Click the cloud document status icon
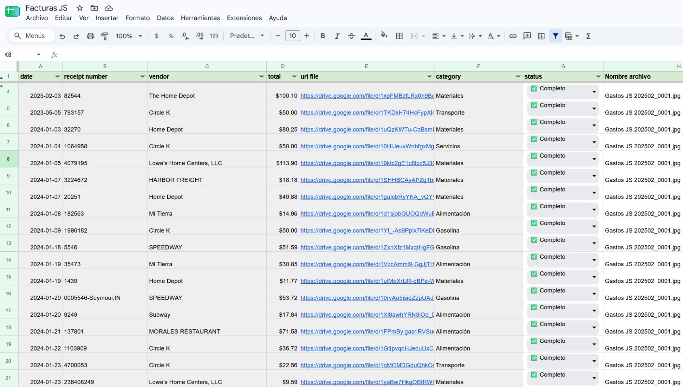 click(x=109, y=8)
